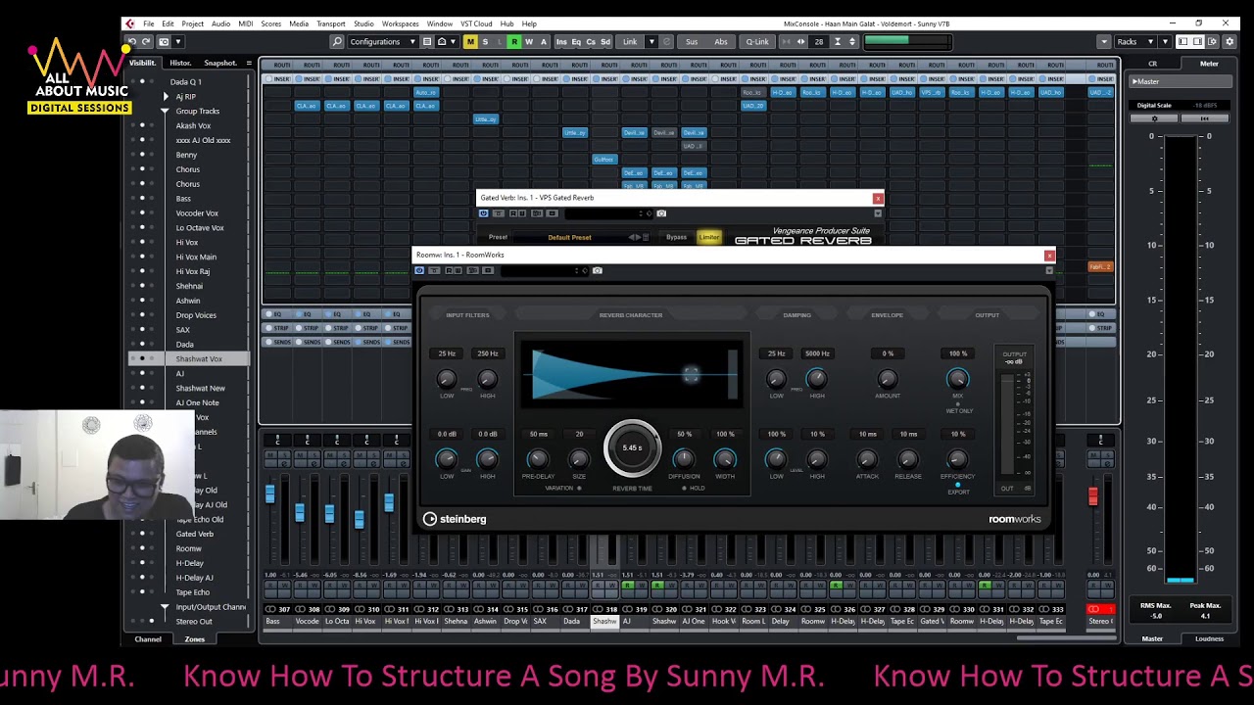Click the RoomWorks plugin power icon

coord(420,270)
